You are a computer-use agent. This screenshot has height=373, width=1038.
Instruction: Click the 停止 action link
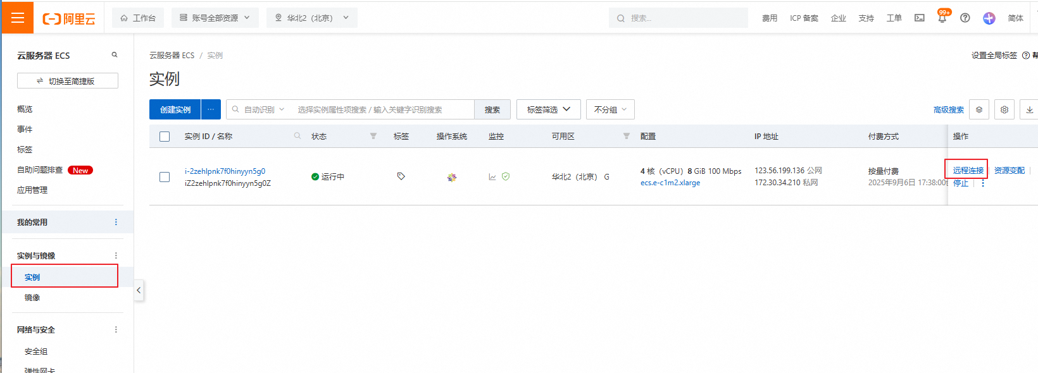point(961,183)
